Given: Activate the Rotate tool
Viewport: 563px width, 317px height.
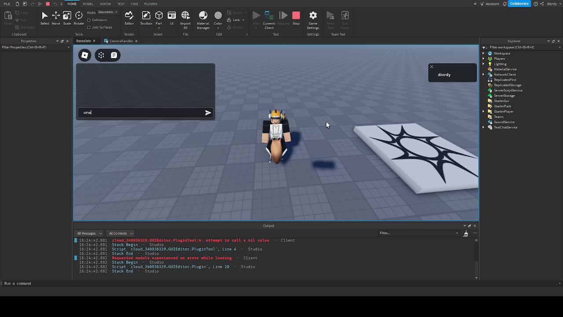Looking at the screenshot, I should [x=79, y=18].
